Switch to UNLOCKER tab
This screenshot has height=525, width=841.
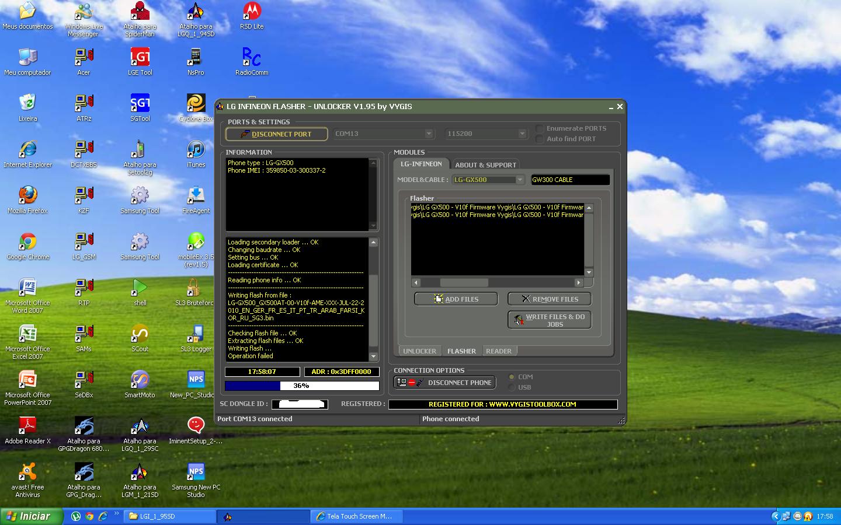click(419, 351)
